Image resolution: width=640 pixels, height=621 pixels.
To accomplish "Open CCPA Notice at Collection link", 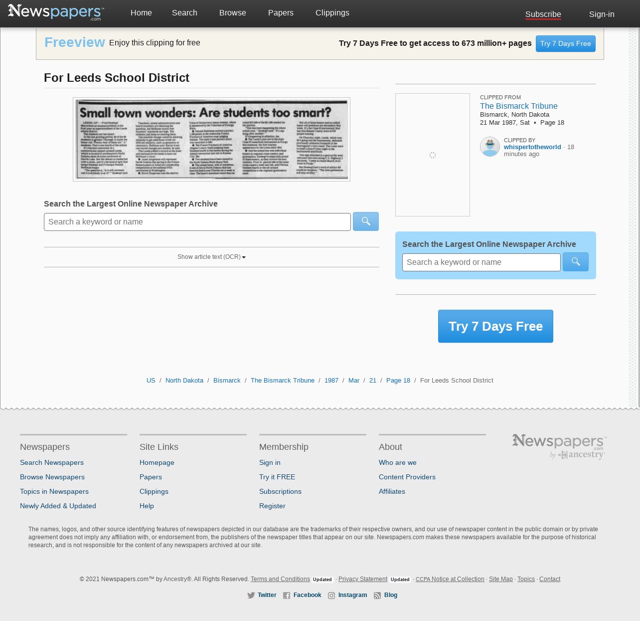I will (x=450, y=579).
